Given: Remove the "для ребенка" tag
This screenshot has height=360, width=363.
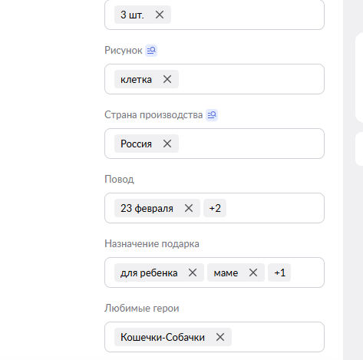Looking at the screenshot, I should (193, 272).
